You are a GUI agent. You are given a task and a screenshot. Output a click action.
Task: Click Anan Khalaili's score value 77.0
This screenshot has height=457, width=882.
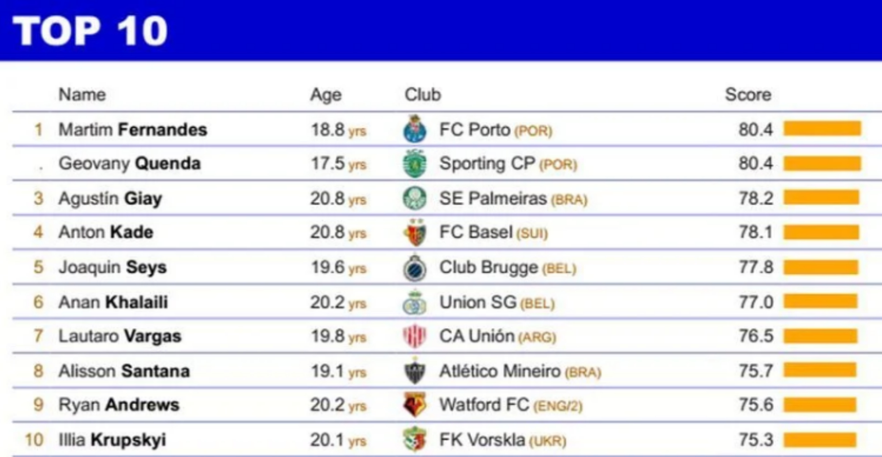(x=756, y=302)
